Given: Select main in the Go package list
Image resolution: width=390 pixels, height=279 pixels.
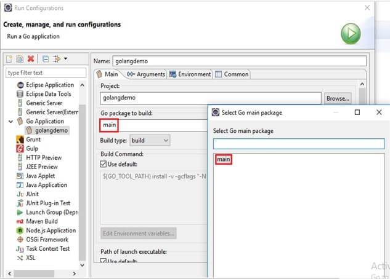Looking at the screenshot, I should 224,159.
